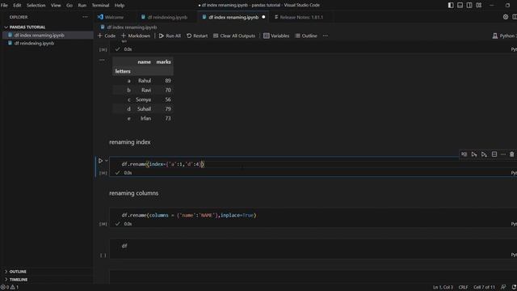Toggle the secondary side bar layout icon
This screenshot has width=517, height=291.
coord(469,6)
